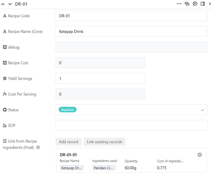Open the more options ellipsis menu
Image resolution: width=211 pixels, height=175 pixels.
click(x=179, y=4)
